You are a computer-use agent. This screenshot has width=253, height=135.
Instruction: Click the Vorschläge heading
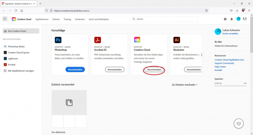[x=58, y=30]
